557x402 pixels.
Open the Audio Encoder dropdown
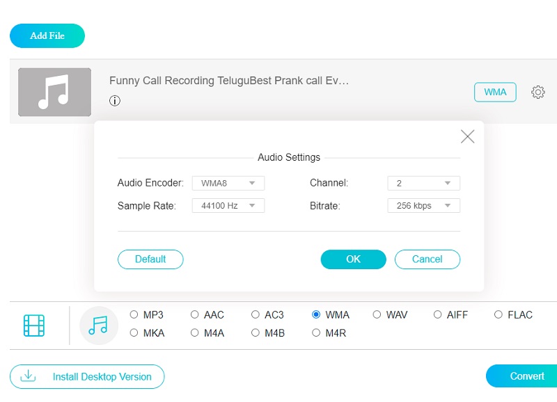(228, 183)
